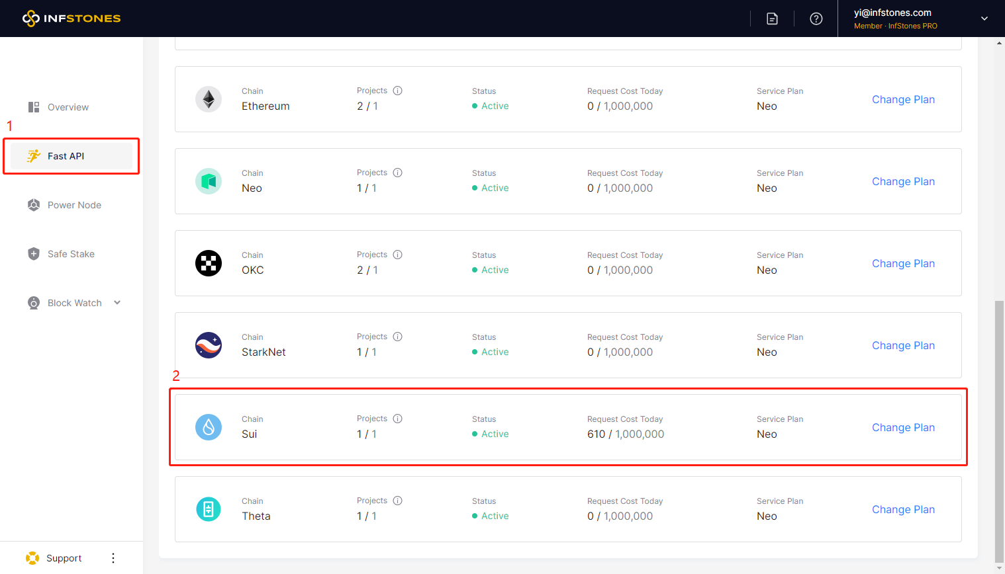Image resolution: width=1005 pixels, height=574 pixels.
Task: Select the Fast API sidebar item
Action: 72,156
